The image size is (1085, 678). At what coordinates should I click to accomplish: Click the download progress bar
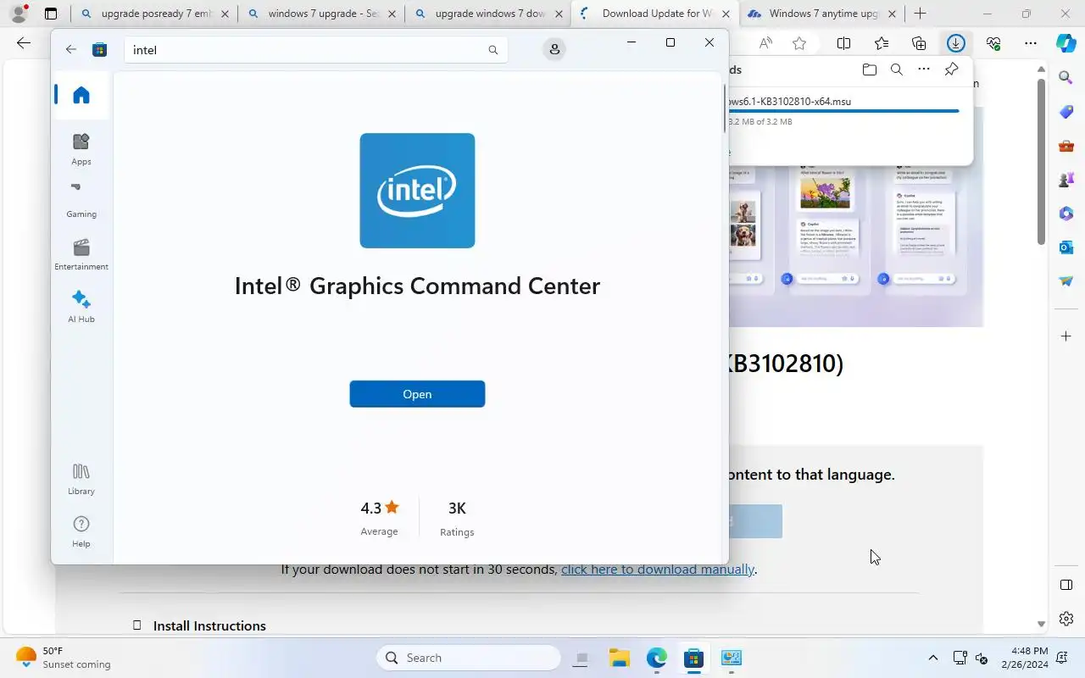(x=844, y=111)
